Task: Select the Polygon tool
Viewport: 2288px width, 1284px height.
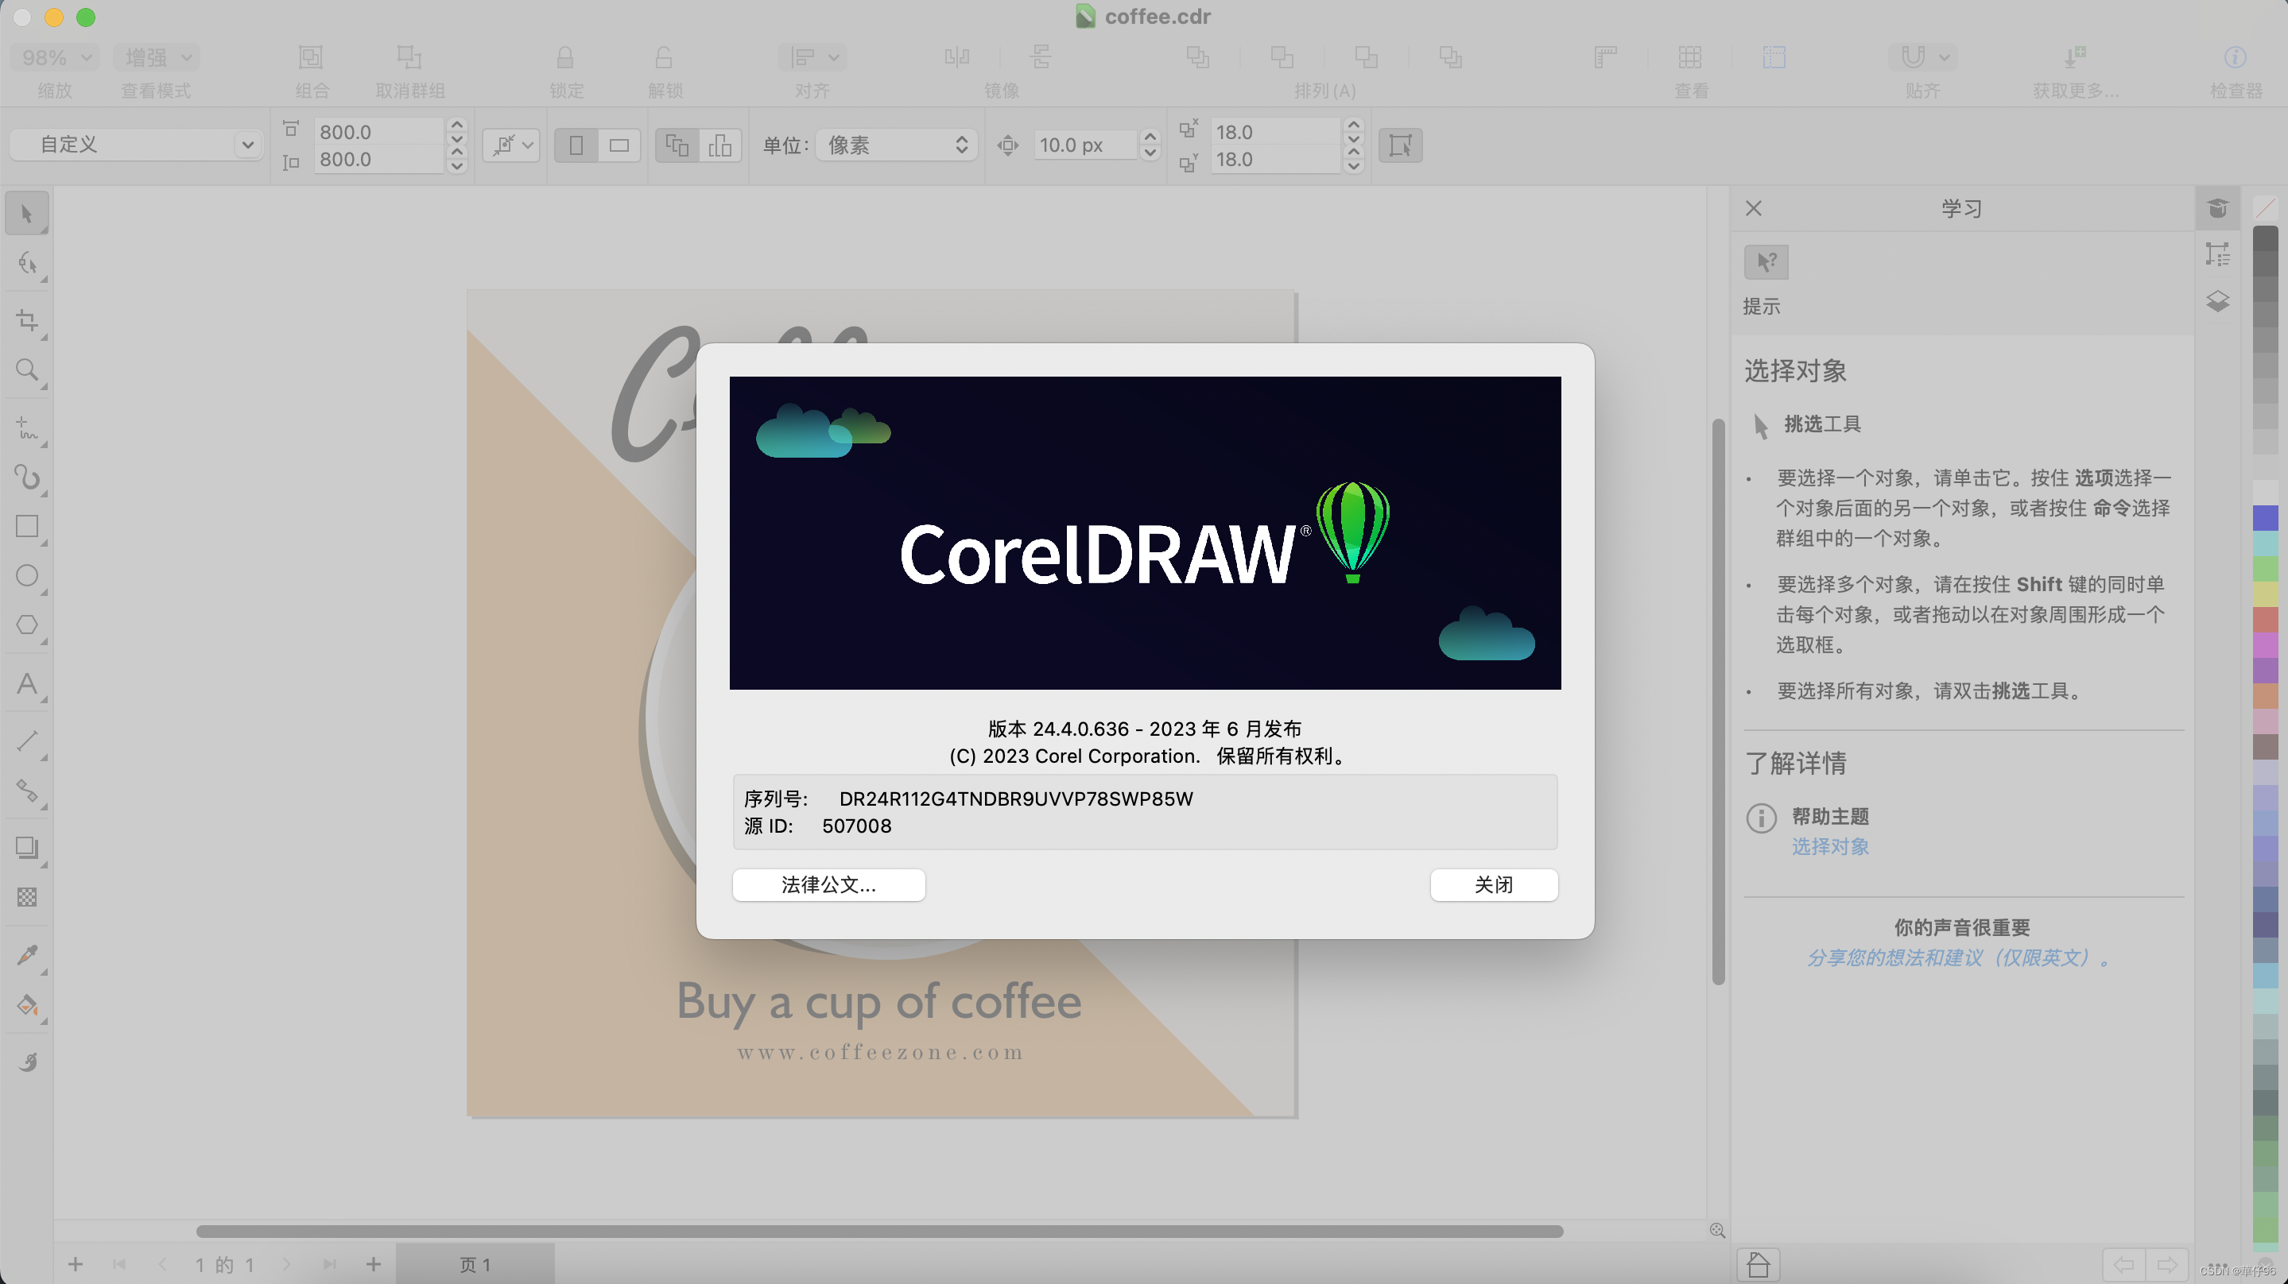Action: pos(27,625)
